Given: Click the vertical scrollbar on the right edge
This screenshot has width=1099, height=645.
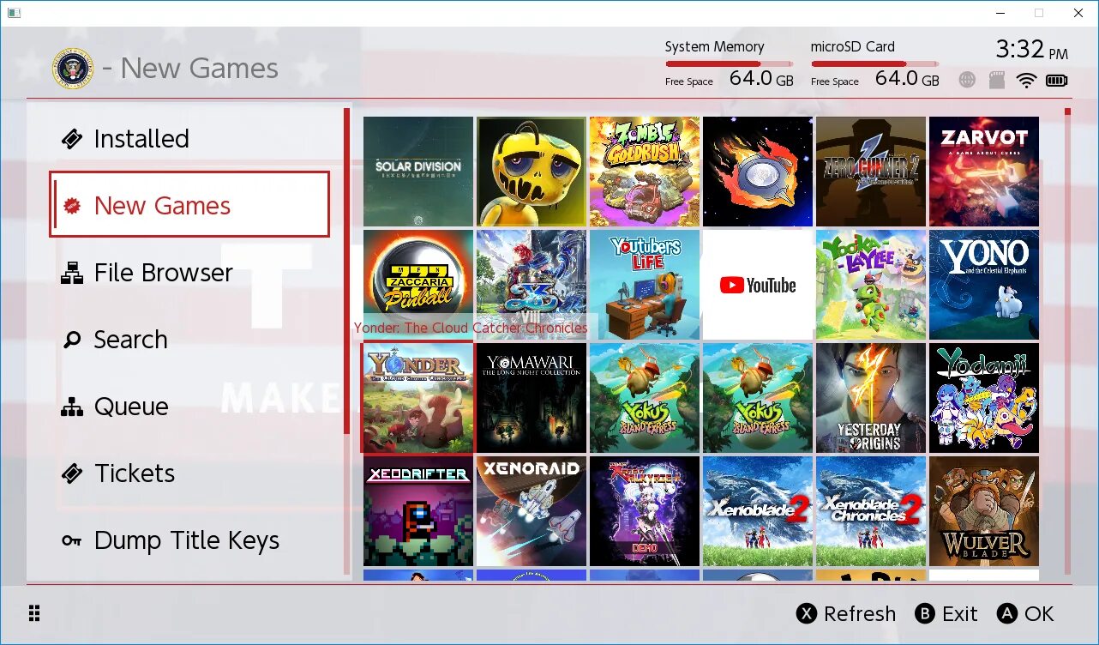Looking at the screenshot, I should (x=1066, y=343).
